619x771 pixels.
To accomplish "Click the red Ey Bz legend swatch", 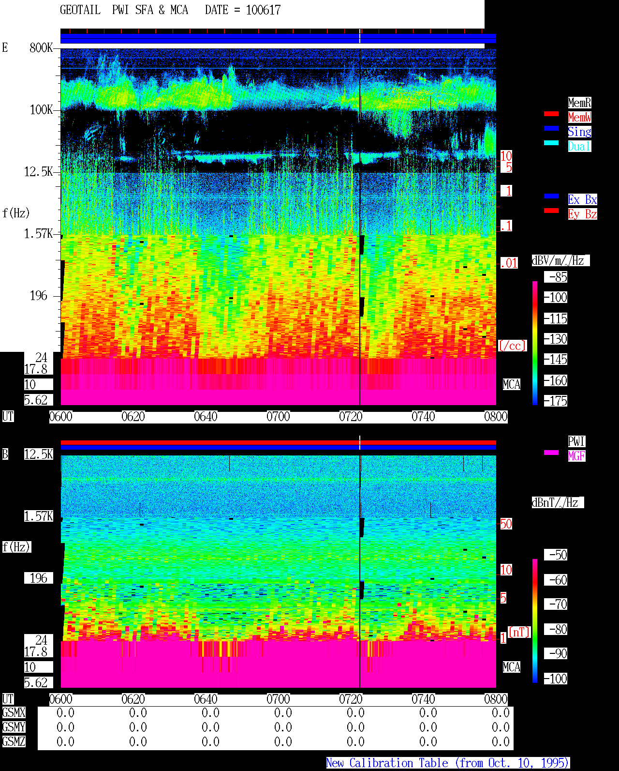I will pyautogui.click(x=551, y=211).
